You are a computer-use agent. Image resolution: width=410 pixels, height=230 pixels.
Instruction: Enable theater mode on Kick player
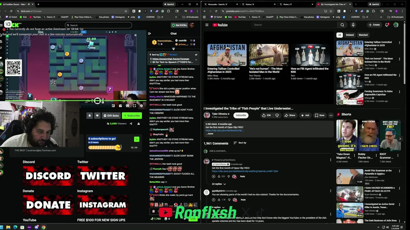127,106
